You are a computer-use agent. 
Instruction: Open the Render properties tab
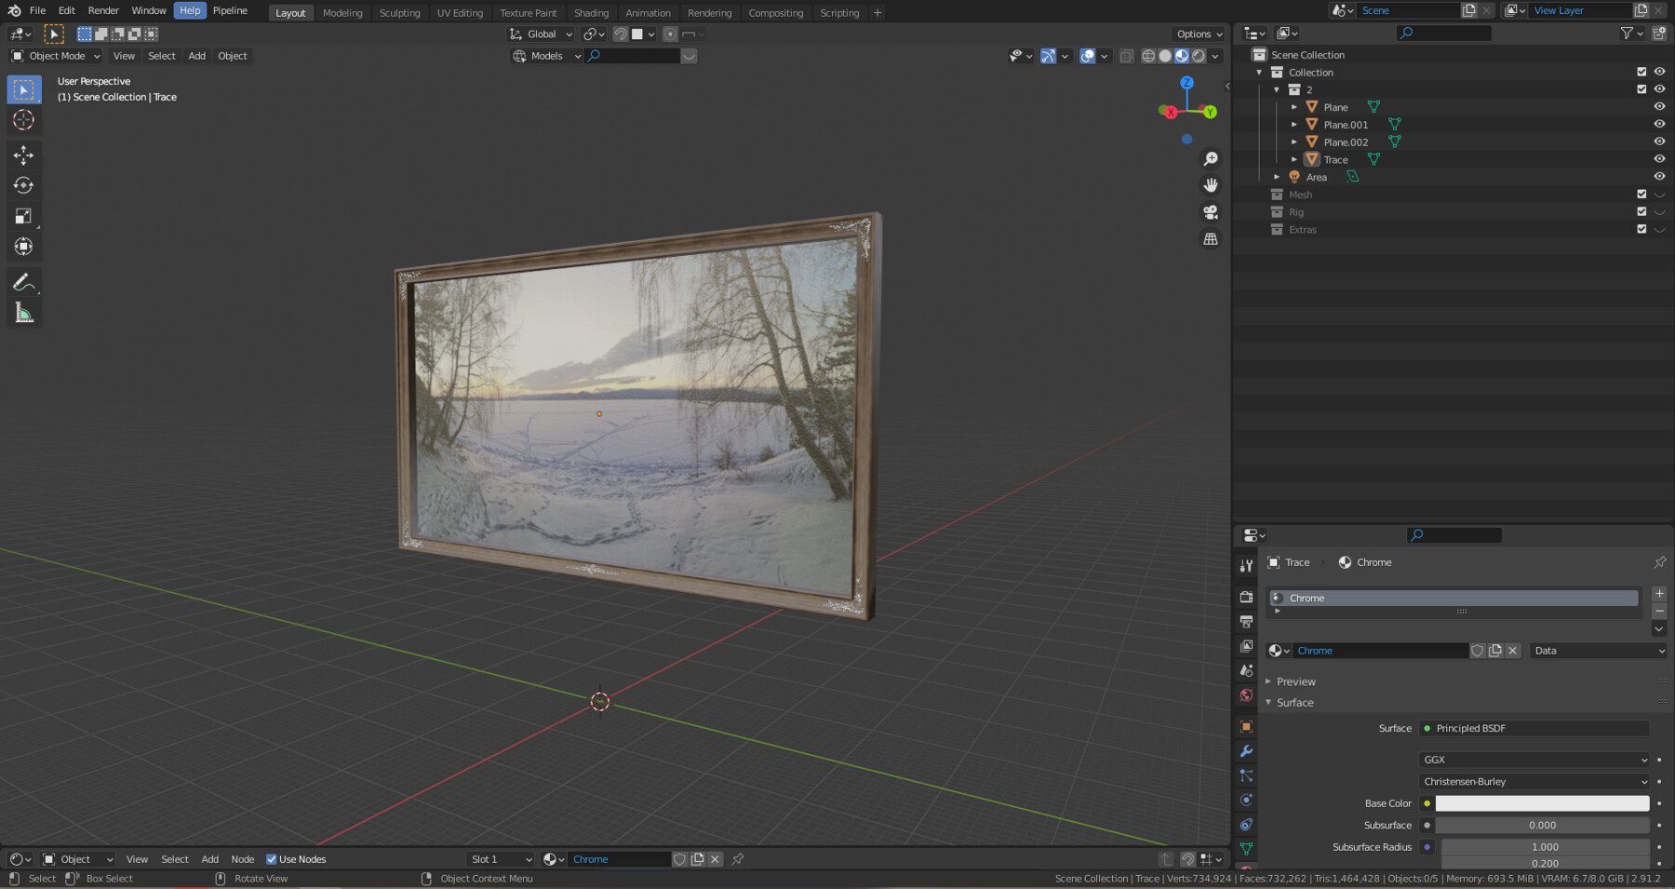1246,597
